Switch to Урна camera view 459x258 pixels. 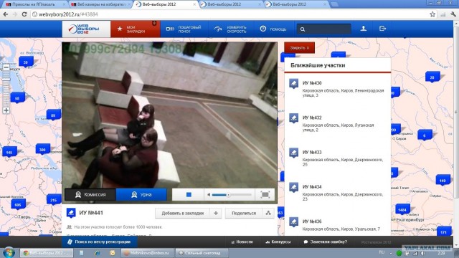pyautogui.click(x=141, y=194)
